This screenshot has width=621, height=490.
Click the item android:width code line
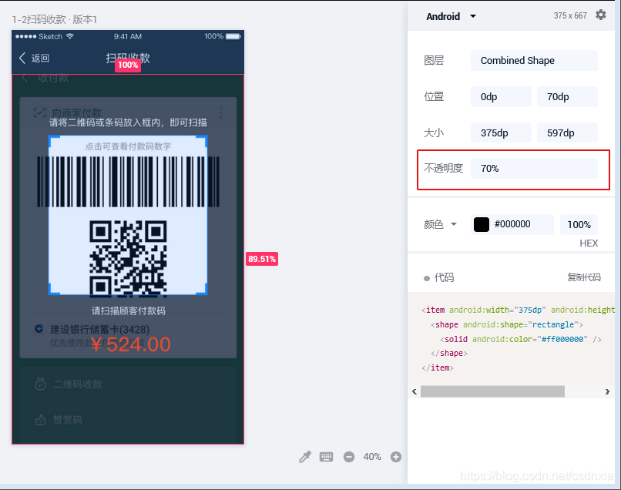click(518, 310)
